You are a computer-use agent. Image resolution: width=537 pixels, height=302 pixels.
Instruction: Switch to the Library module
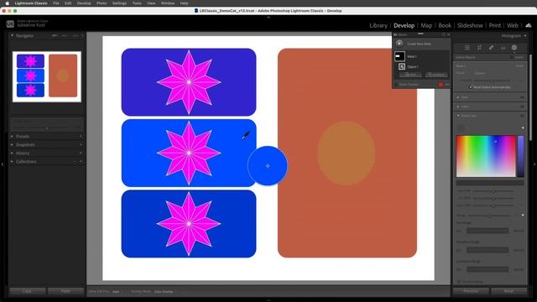378,25
